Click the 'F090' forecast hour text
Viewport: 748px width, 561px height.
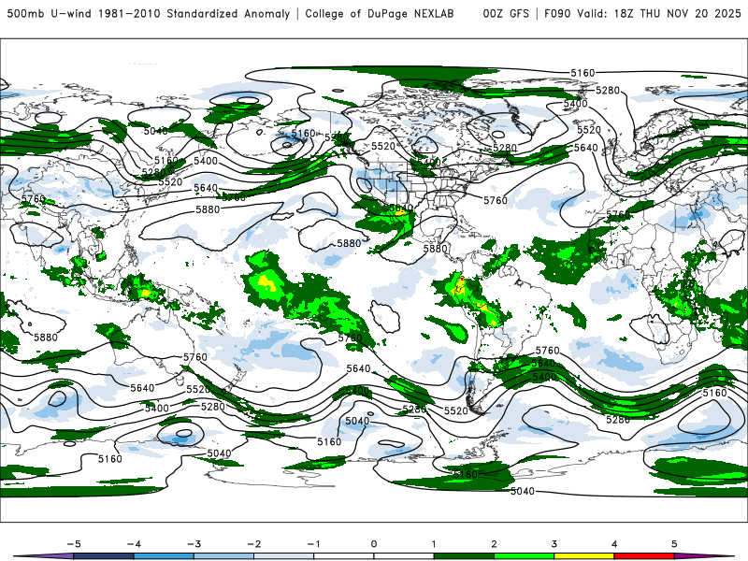[557, 13]
